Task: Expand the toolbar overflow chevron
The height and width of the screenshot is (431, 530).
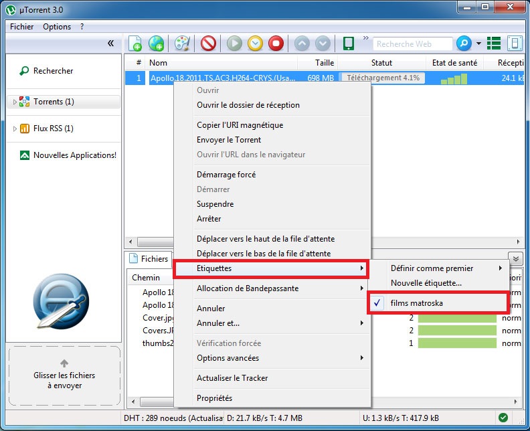Action: [x=366, y=38]
